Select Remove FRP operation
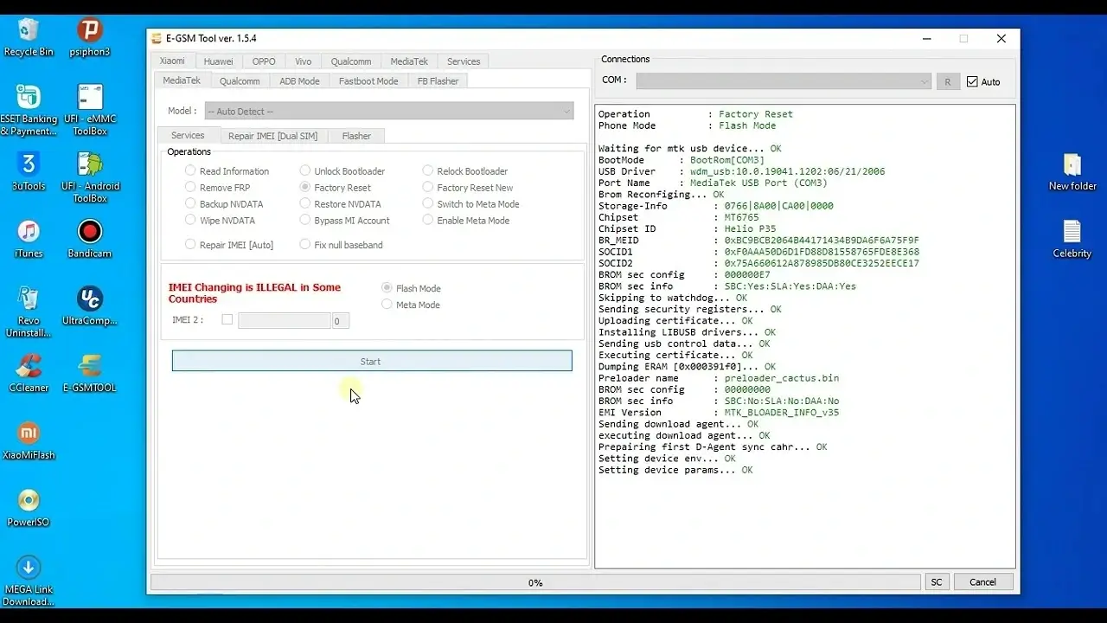This screenshot has height=623, width=1107. click(217, 188)
